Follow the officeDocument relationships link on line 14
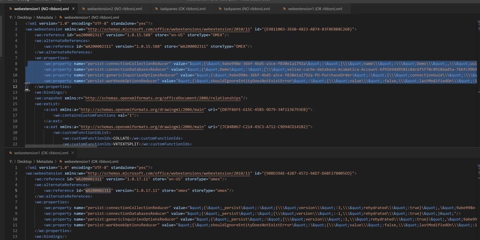Screen dimensions: 480x240 pyautogui.click(x=162, y=98)
